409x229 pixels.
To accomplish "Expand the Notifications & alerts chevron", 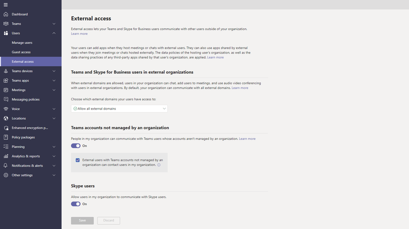I will pos(54,166).
